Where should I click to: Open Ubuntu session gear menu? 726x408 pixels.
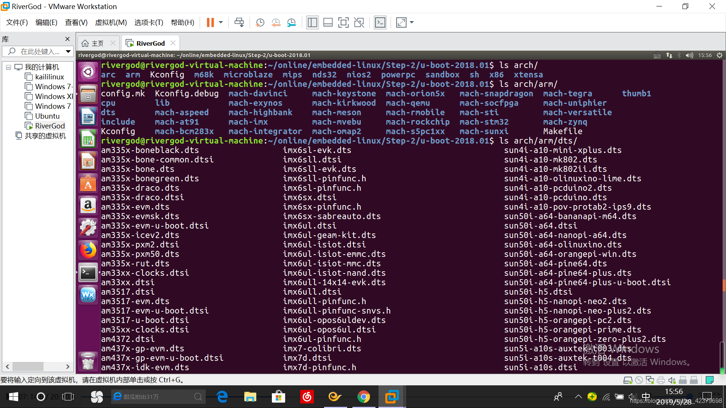pos(720,55)
